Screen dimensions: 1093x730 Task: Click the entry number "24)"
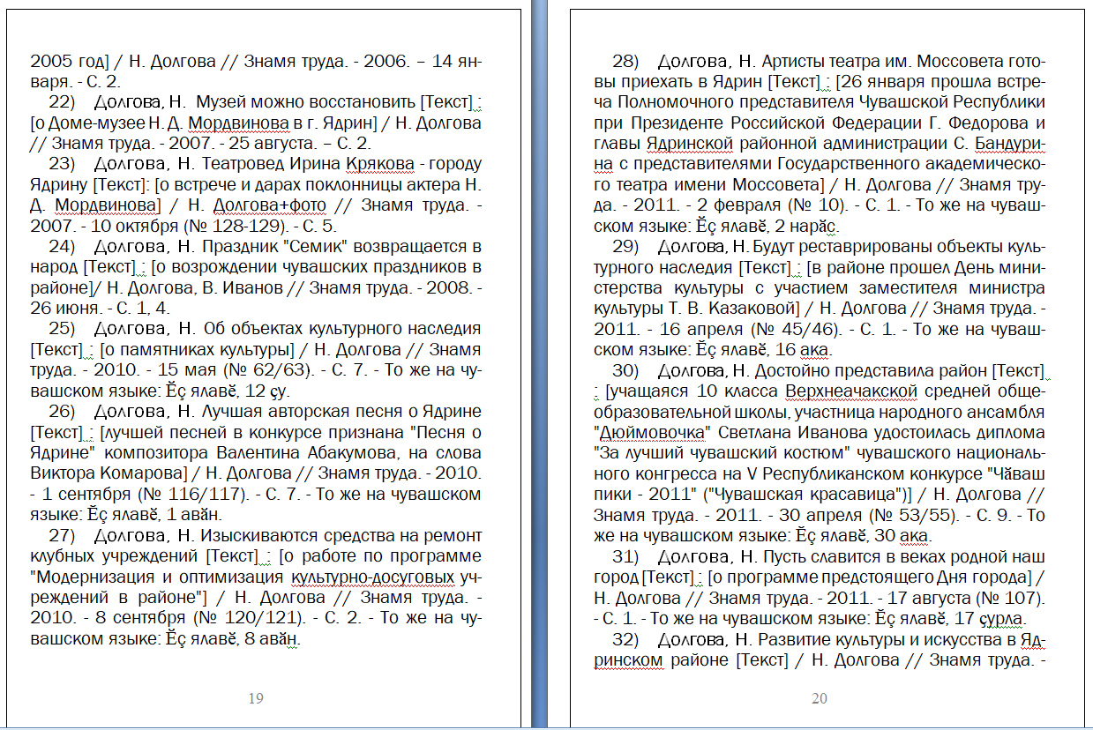pos(60,246)
